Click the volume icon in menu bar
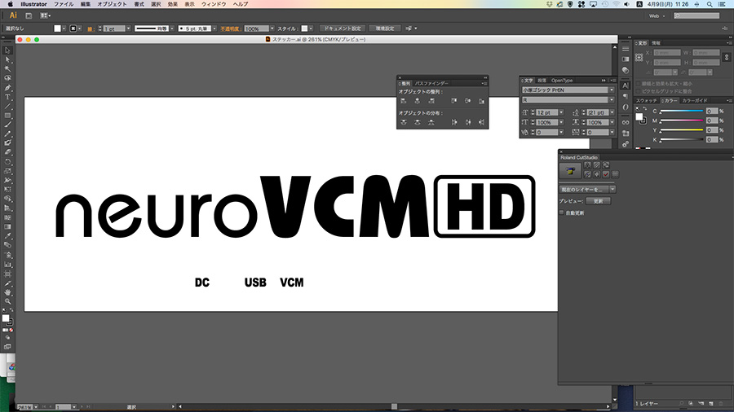734x412 pixels. [627, 4]
